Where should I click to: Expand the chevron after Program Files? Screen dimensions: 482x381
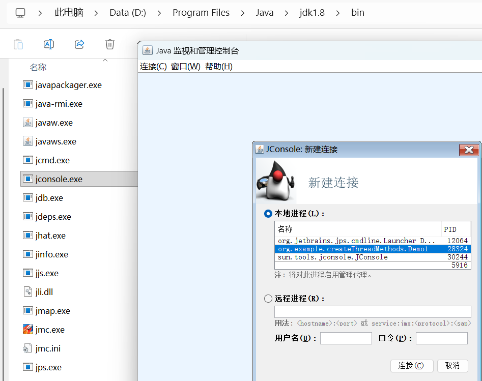coord(243,13)
